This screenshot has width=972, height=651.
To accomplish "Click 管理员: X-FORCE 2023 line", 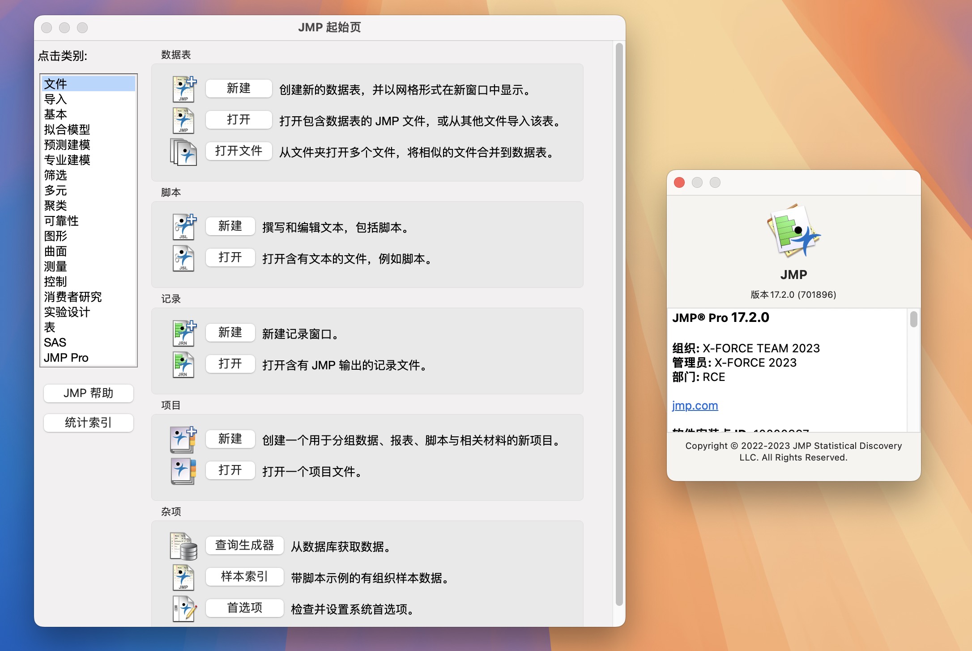I will click(x=734, y=363).
